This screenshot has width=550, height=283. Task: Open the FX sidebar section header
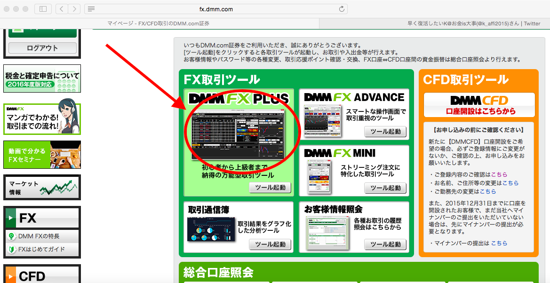tap(42, 218)
